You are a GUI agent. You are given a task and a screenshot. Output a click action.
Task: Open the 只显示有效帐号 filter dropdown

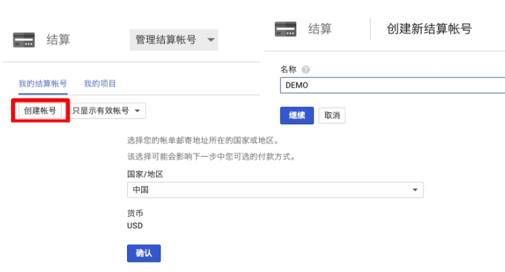tap(108, 111)
